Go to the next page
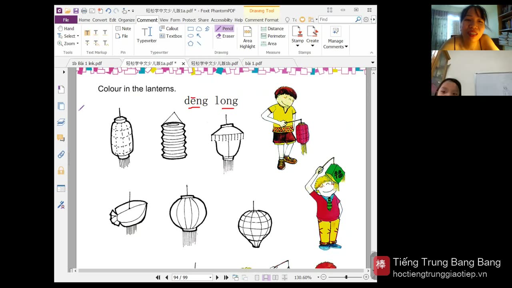 [x=217, y=277]
